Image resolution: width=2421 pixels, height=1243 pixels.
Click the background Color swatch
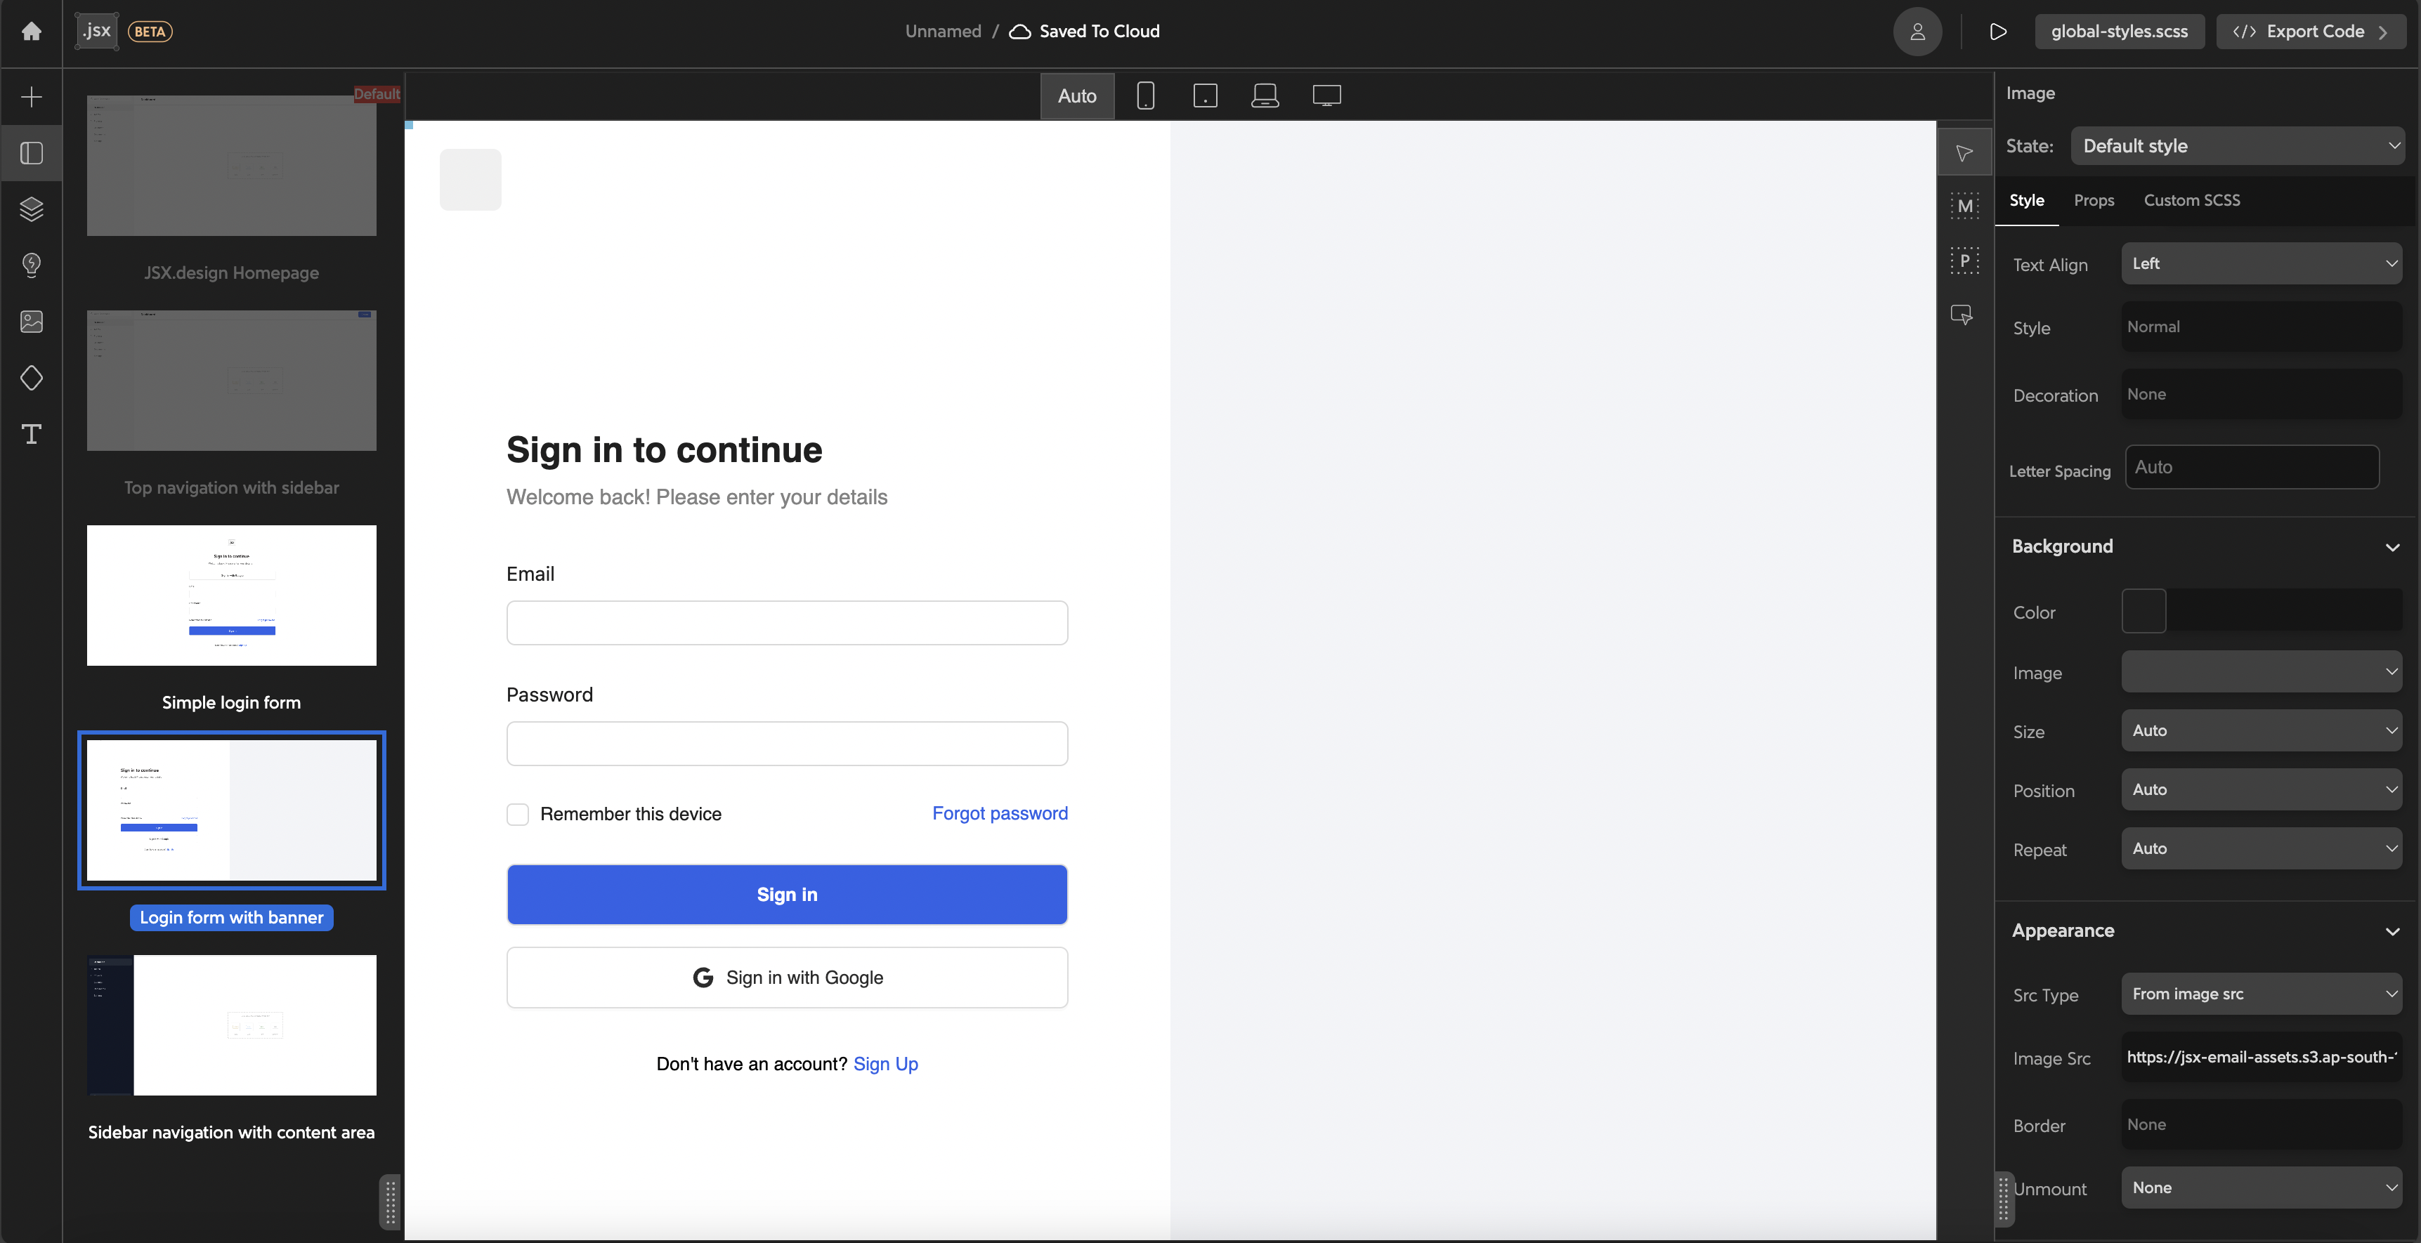pyautogui.click(x=2143, y=612)
